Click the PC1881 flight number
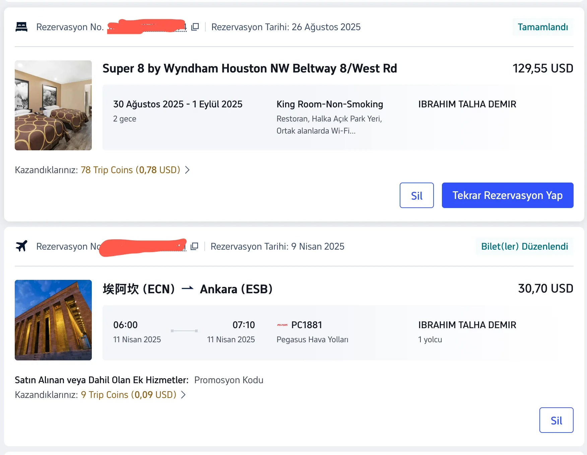 [307, 325]
